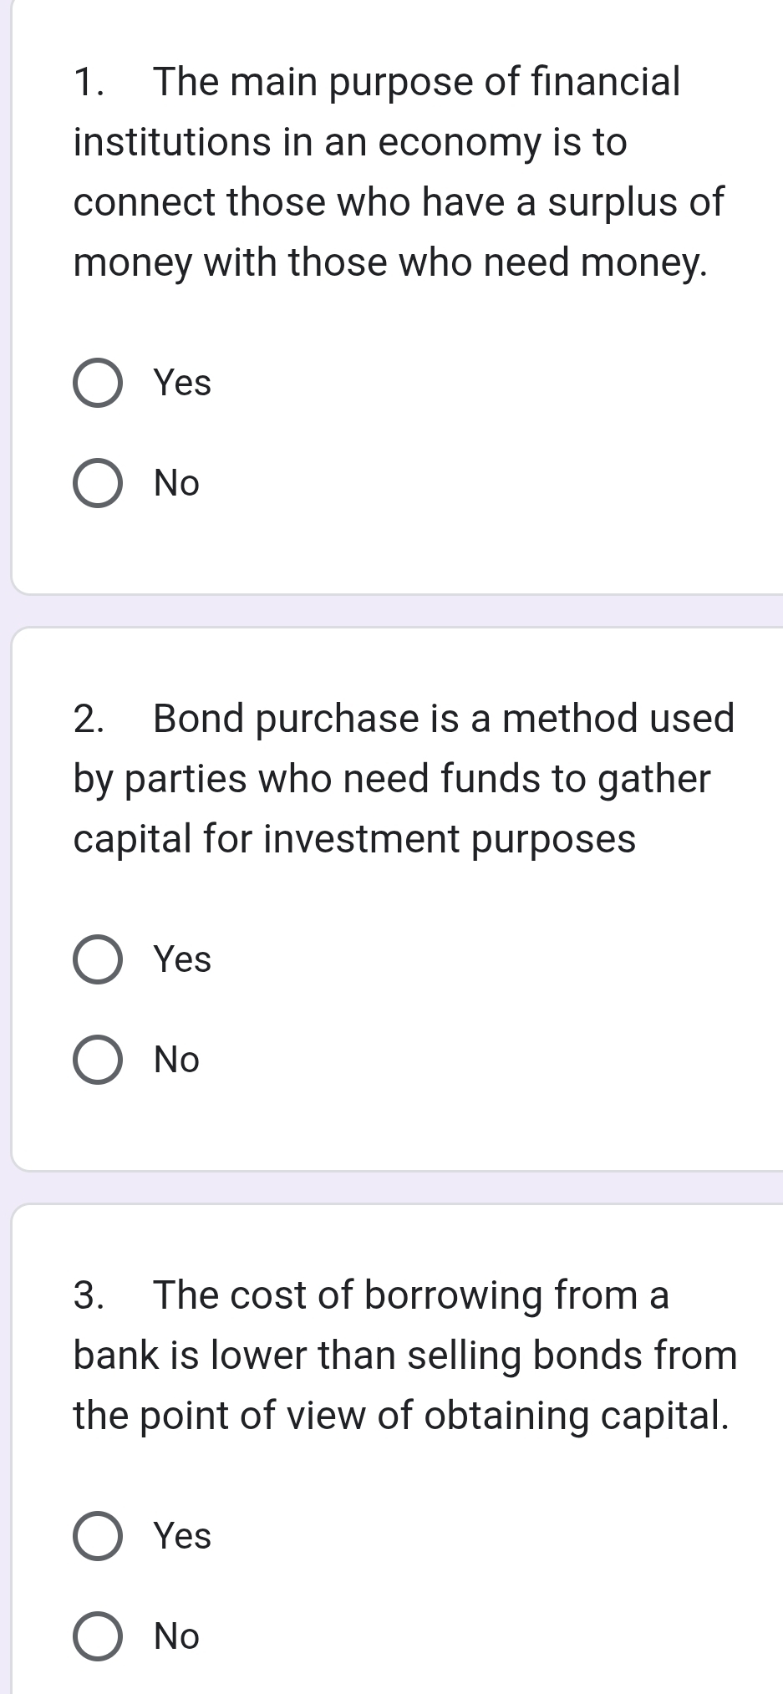Select Yes for question 3 about borrowing cost
Image resolution: width=783 pixels, height=1694 pixels.
[98, 1536]
